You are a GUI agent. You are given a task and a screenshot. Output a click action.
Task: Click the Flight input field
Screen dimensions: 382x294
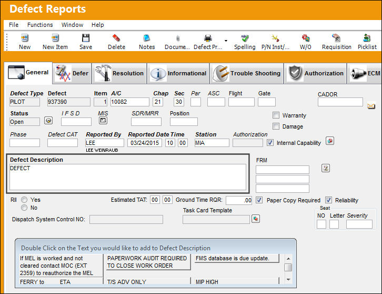(242, 102)
